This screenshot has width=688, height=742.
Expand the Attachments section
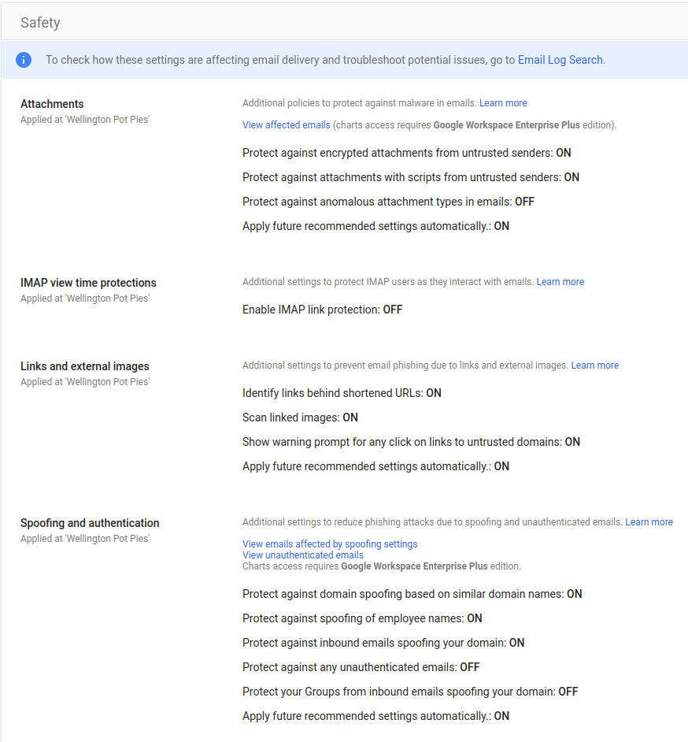pyautogui.click(x=52, y=103)
